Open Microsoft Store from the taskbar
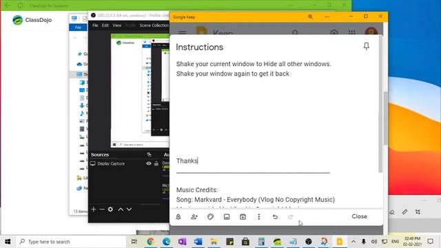The height and width of the screenshot is (248, 441). tap(245, 242)
